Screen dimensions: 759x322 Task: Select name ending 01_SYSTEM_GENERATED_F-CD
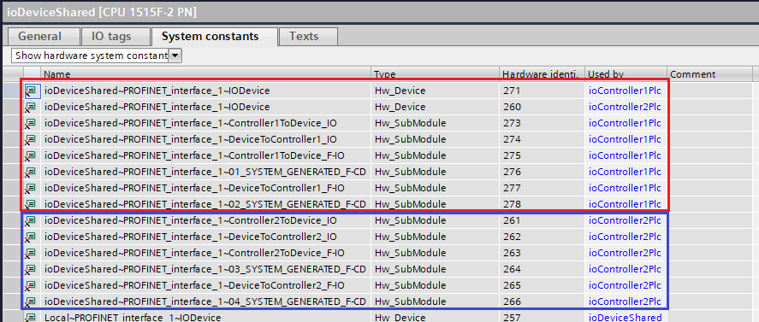tap(205, 172)
